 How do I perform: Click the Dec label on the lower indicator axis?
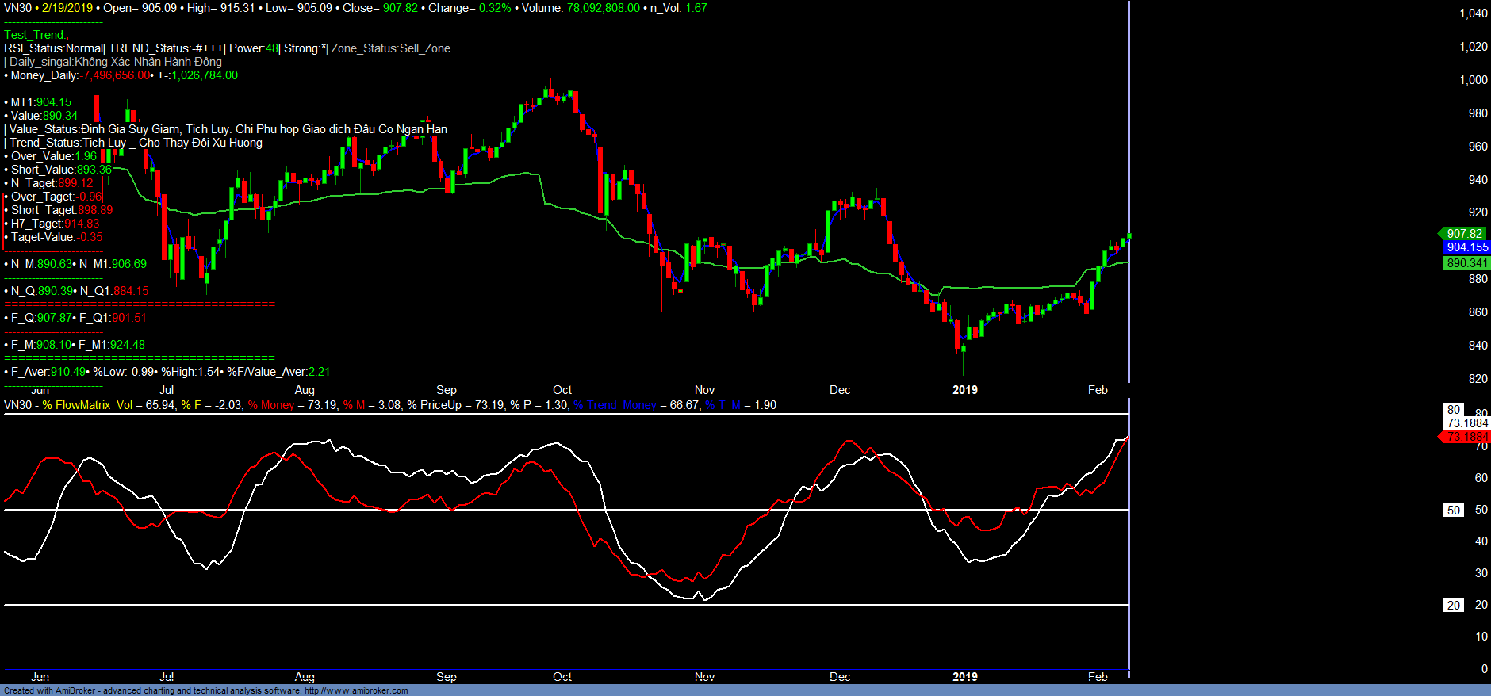[x=839, y=677]
